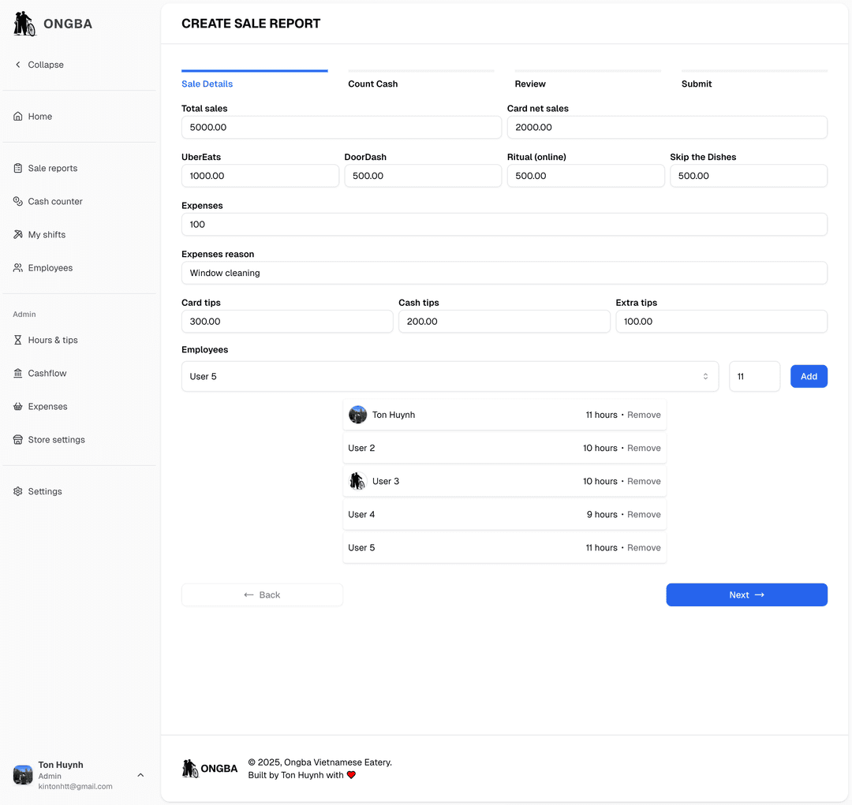Click the Expenses reason input field
The width and height of the screenshot is (852, 805).
(504, 273)
